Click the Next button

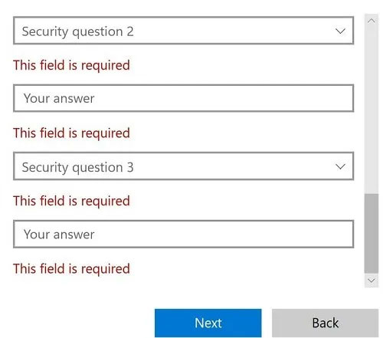(x=208, y=323)
